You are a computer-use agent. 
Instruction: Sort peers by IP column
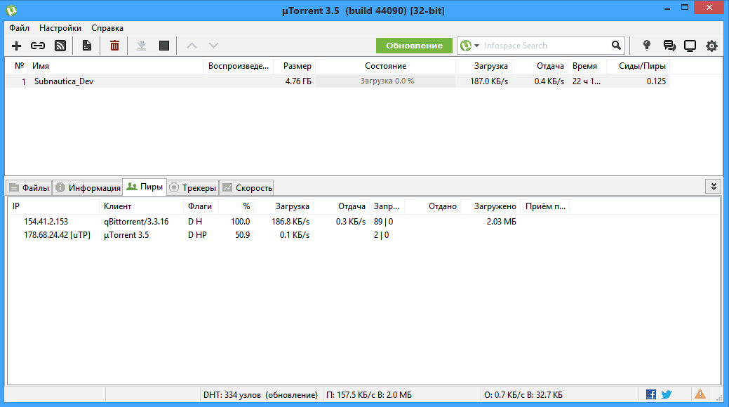53,206
